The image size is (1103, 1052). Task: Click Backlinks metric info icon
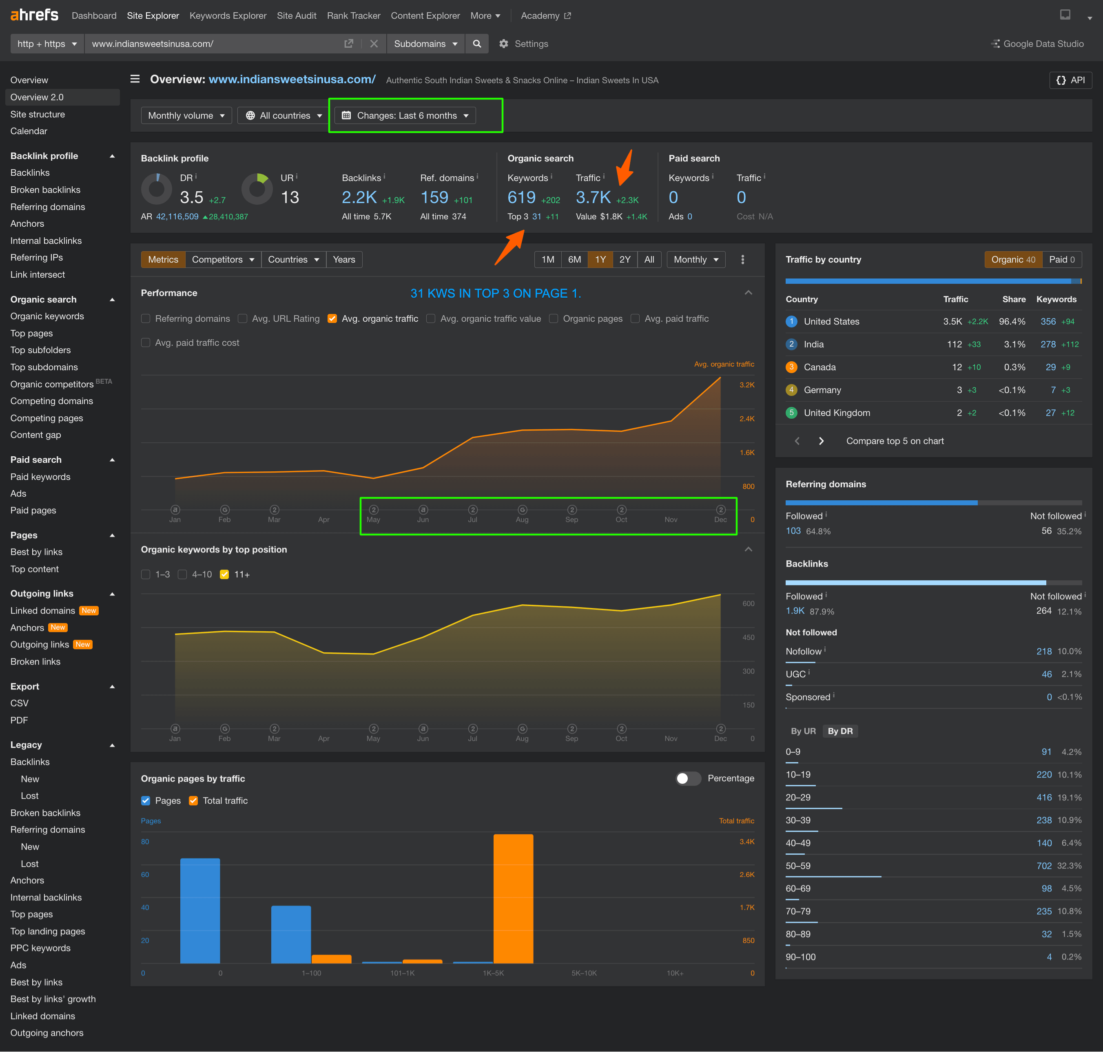384,176
